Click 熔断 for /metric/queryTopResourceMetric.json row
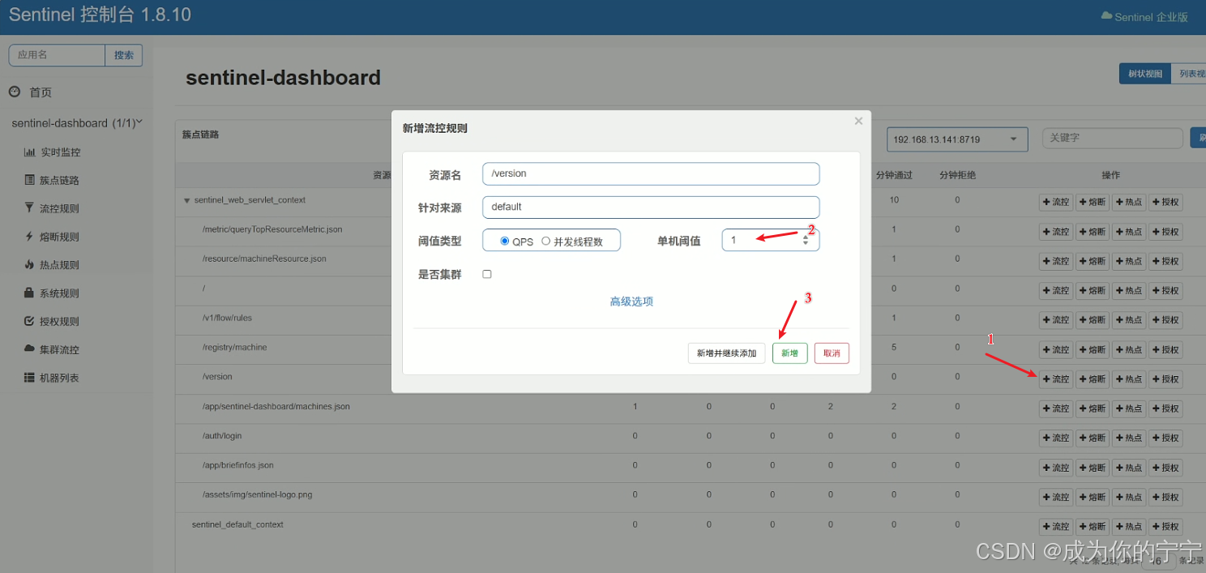 1092,232
